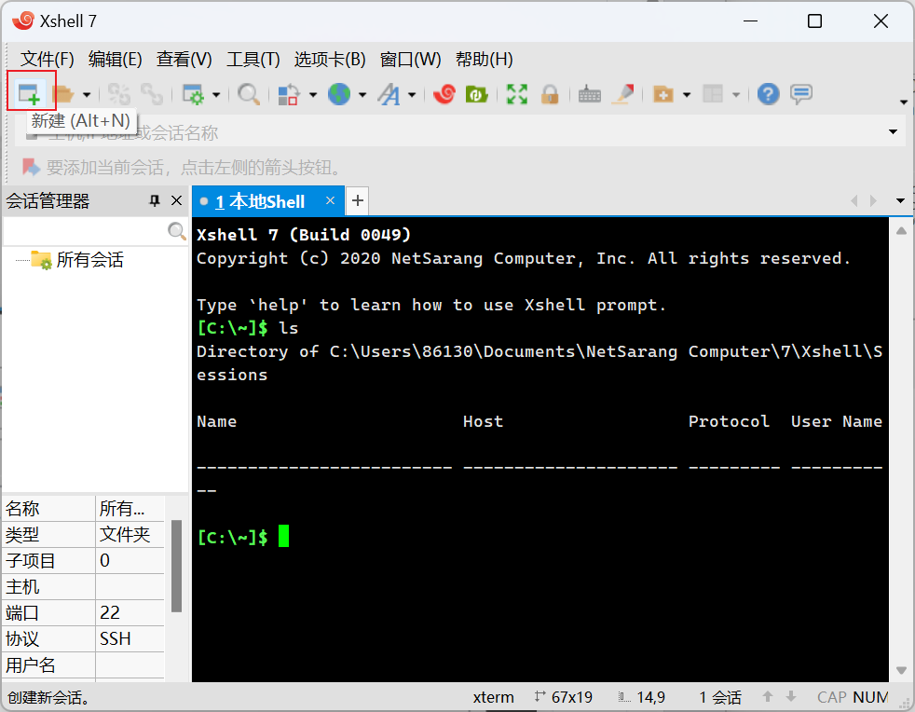Expand the Open folder dropdown arrow
The width and height of the screenshot is (915, 712).
pos(87,94)
